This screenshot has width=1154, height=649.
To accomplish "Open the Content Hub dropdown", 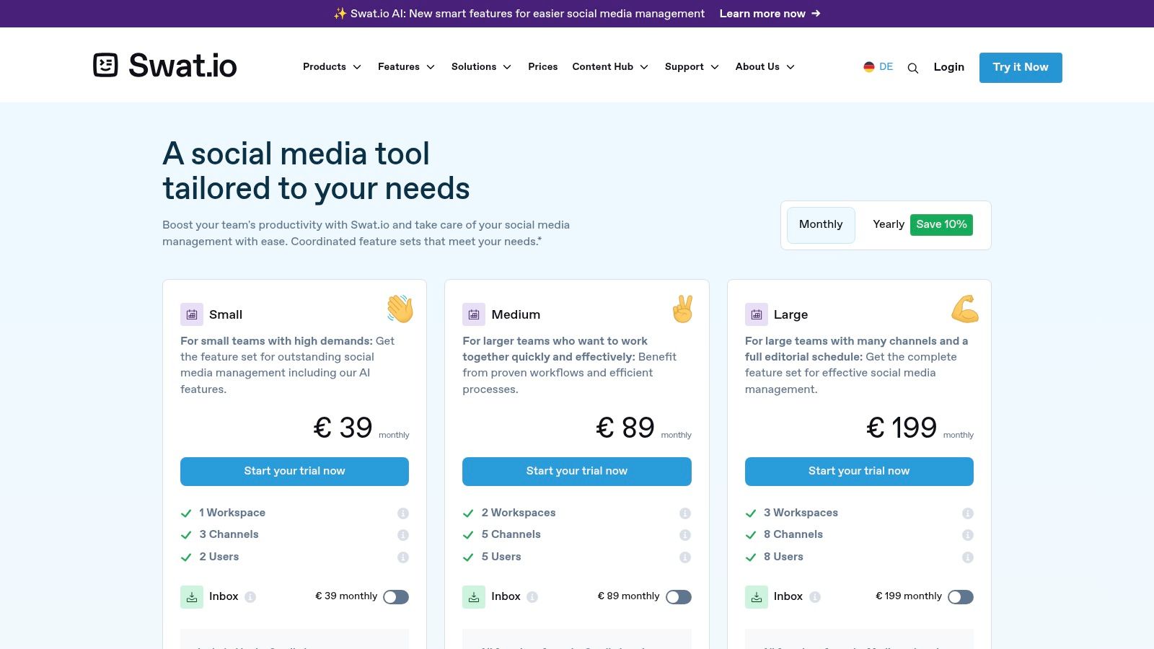I will [610, 66].
